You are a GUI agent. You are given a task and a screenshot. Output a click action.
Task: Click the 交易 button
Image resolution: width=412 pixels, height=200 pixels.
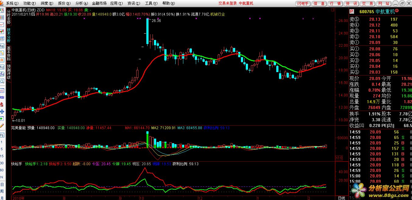click(367, 3)
